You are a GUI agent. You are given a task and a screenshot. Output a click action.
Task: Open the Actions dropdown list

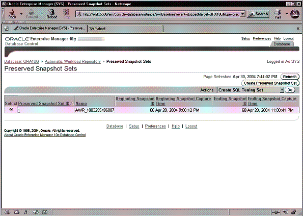pos(251,90)
